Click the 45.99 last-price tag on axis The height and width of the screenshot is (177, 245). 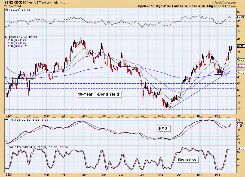[x=240, y=46]
